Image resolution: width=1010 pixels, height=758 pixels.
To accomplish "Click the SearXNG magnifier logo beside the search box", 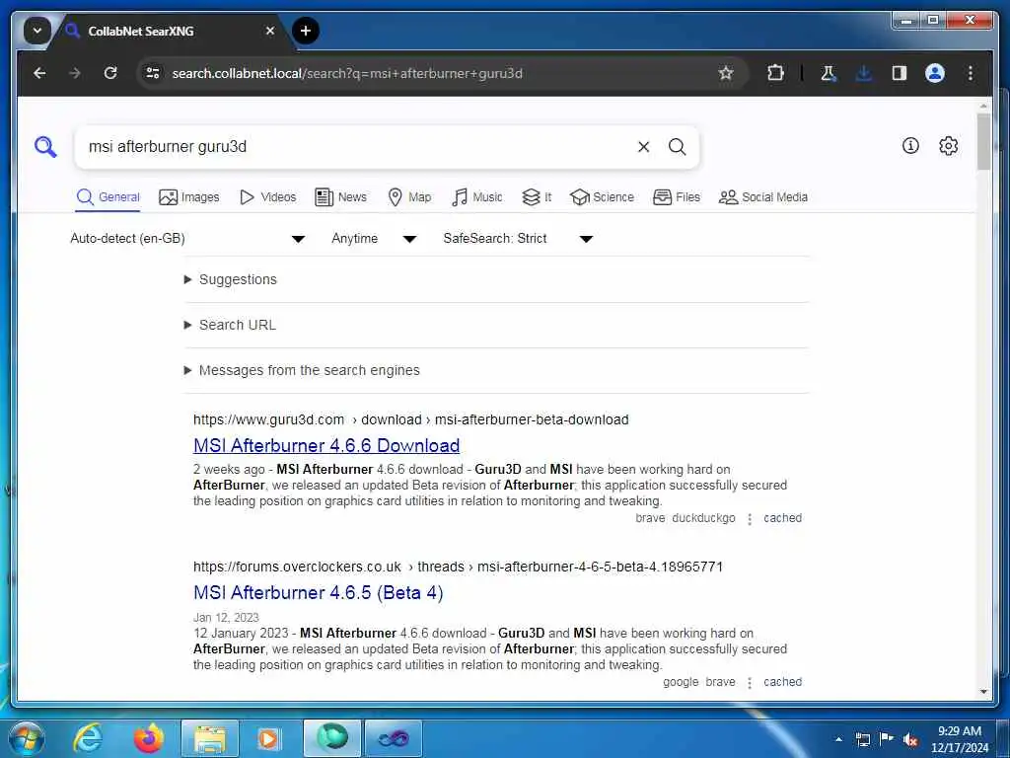I will click(x=45, y=147).
